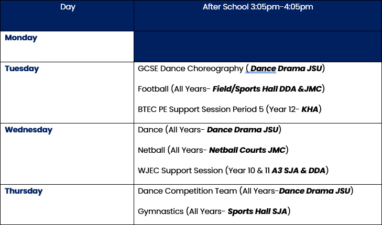Image resolution: width=382 pixels, height=225 pixels.
Task: Select the After School 3:05pm-4:05pm header
Action: coord(258,7)
